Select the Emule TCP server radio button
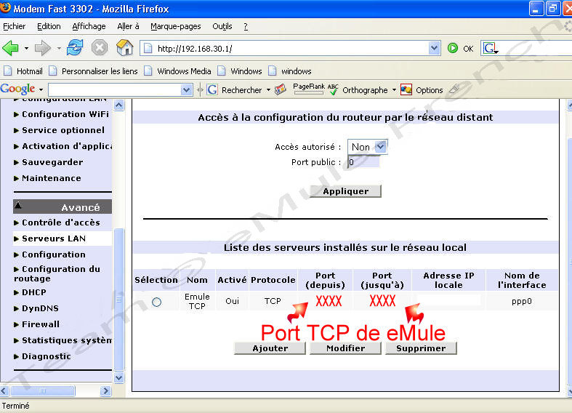The height and width of the screenshot is (413, 572). [156, 302]
